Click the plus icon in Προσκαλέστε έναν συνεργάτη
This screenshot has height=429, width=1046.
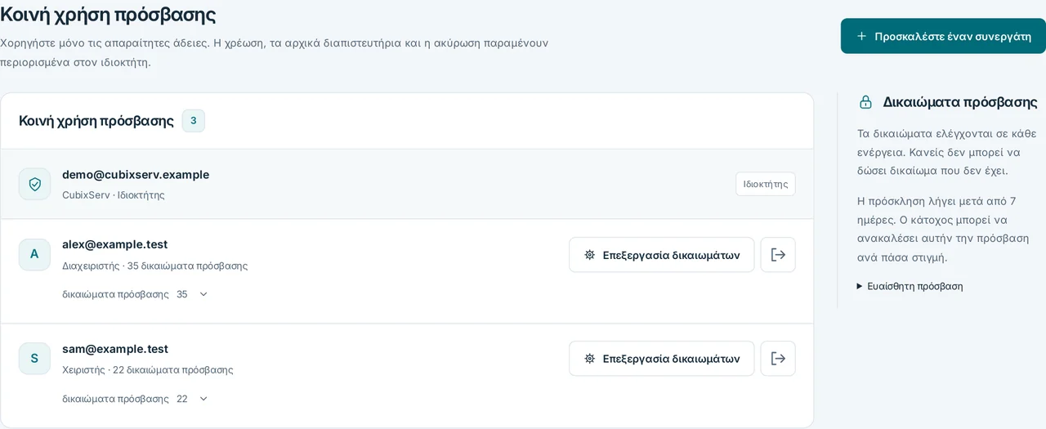point(861,36)
